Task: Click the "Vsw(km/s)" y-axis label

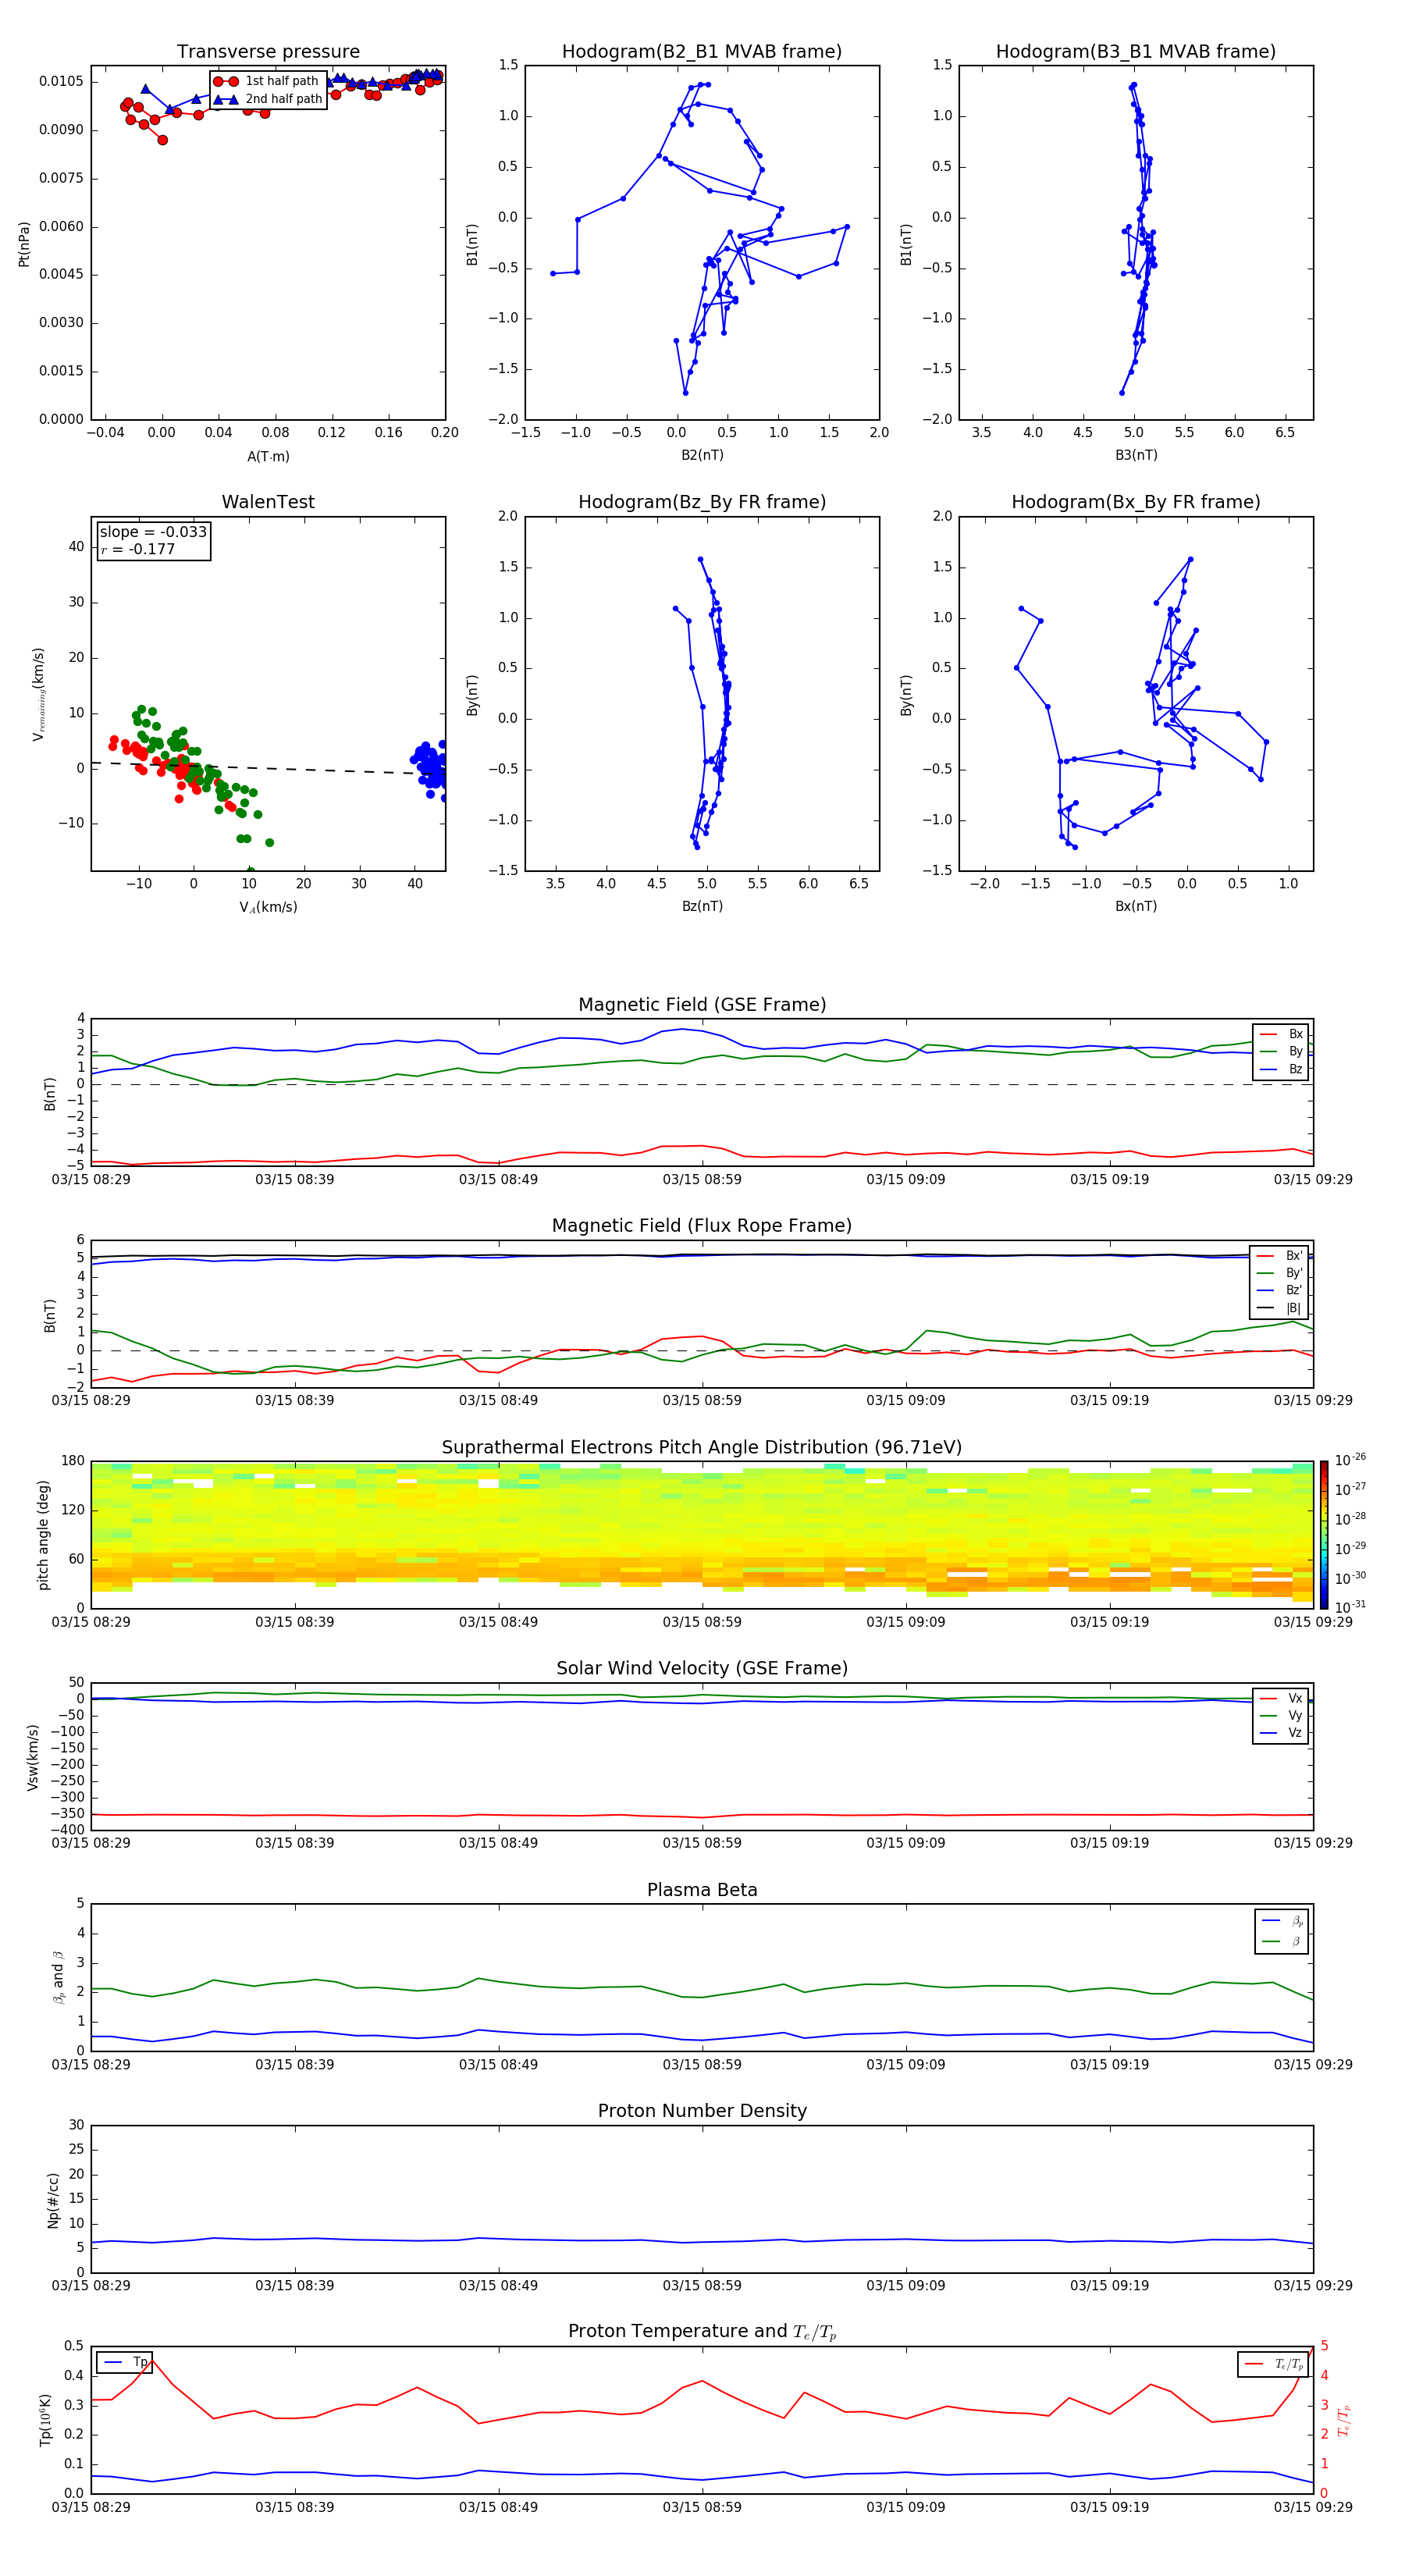Action: point(33,1757)
